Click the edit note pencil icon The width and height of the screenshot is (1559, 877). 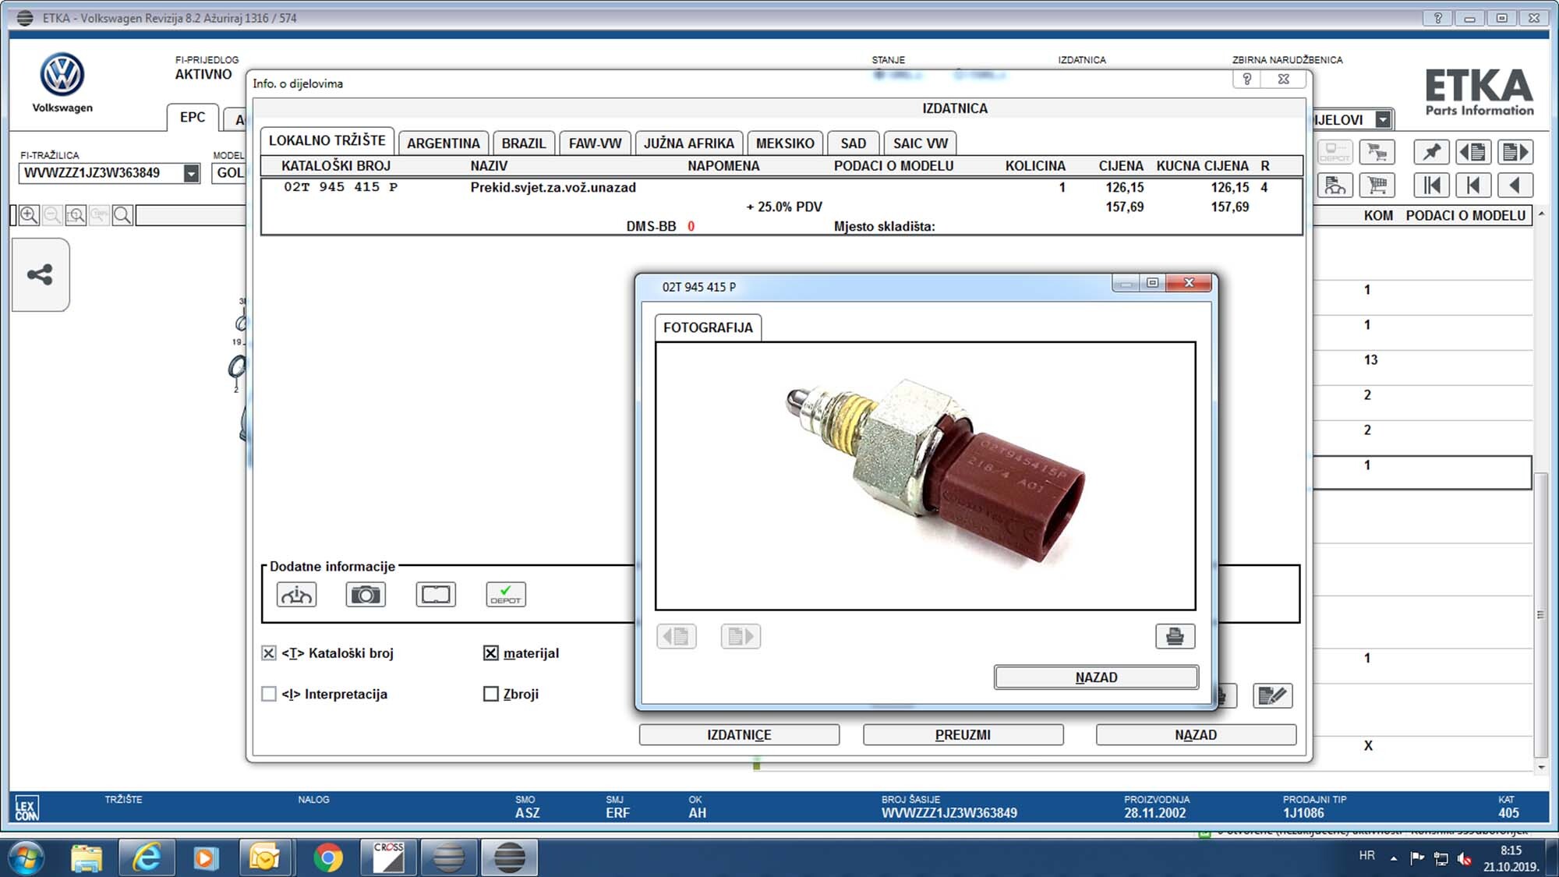coord(1272,695)
